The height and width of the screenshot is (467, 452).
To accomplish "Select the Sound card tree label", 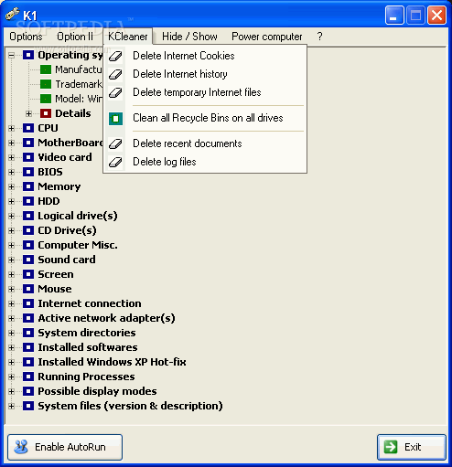I will click(67, 260).
